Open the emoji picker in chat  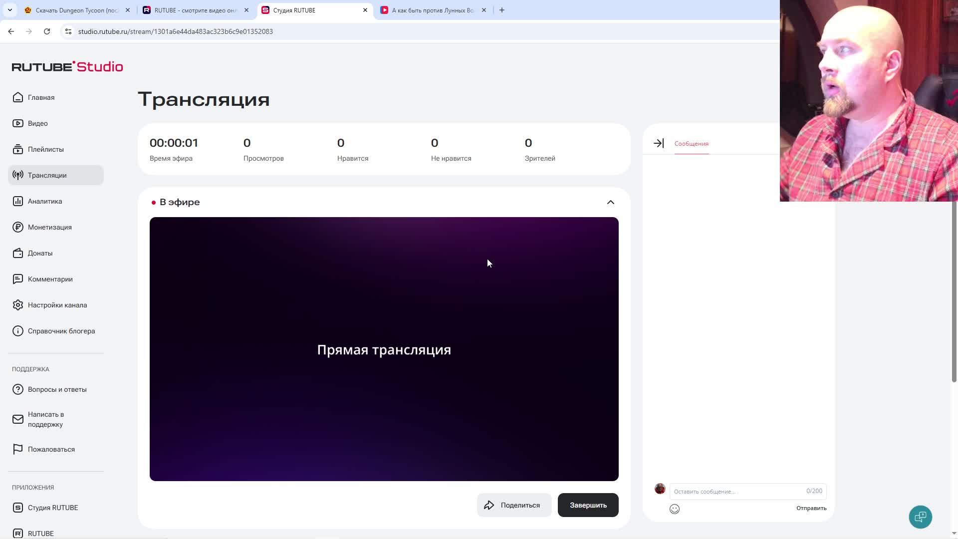tap(675, 509)
